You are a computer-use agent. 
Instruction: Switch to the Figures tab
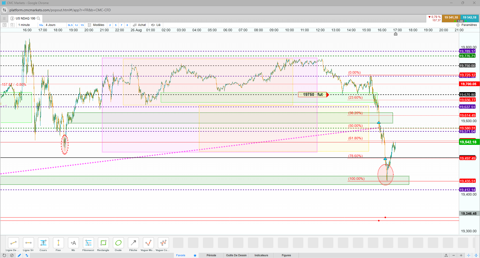pyautogui.click(x=286, y=255)
